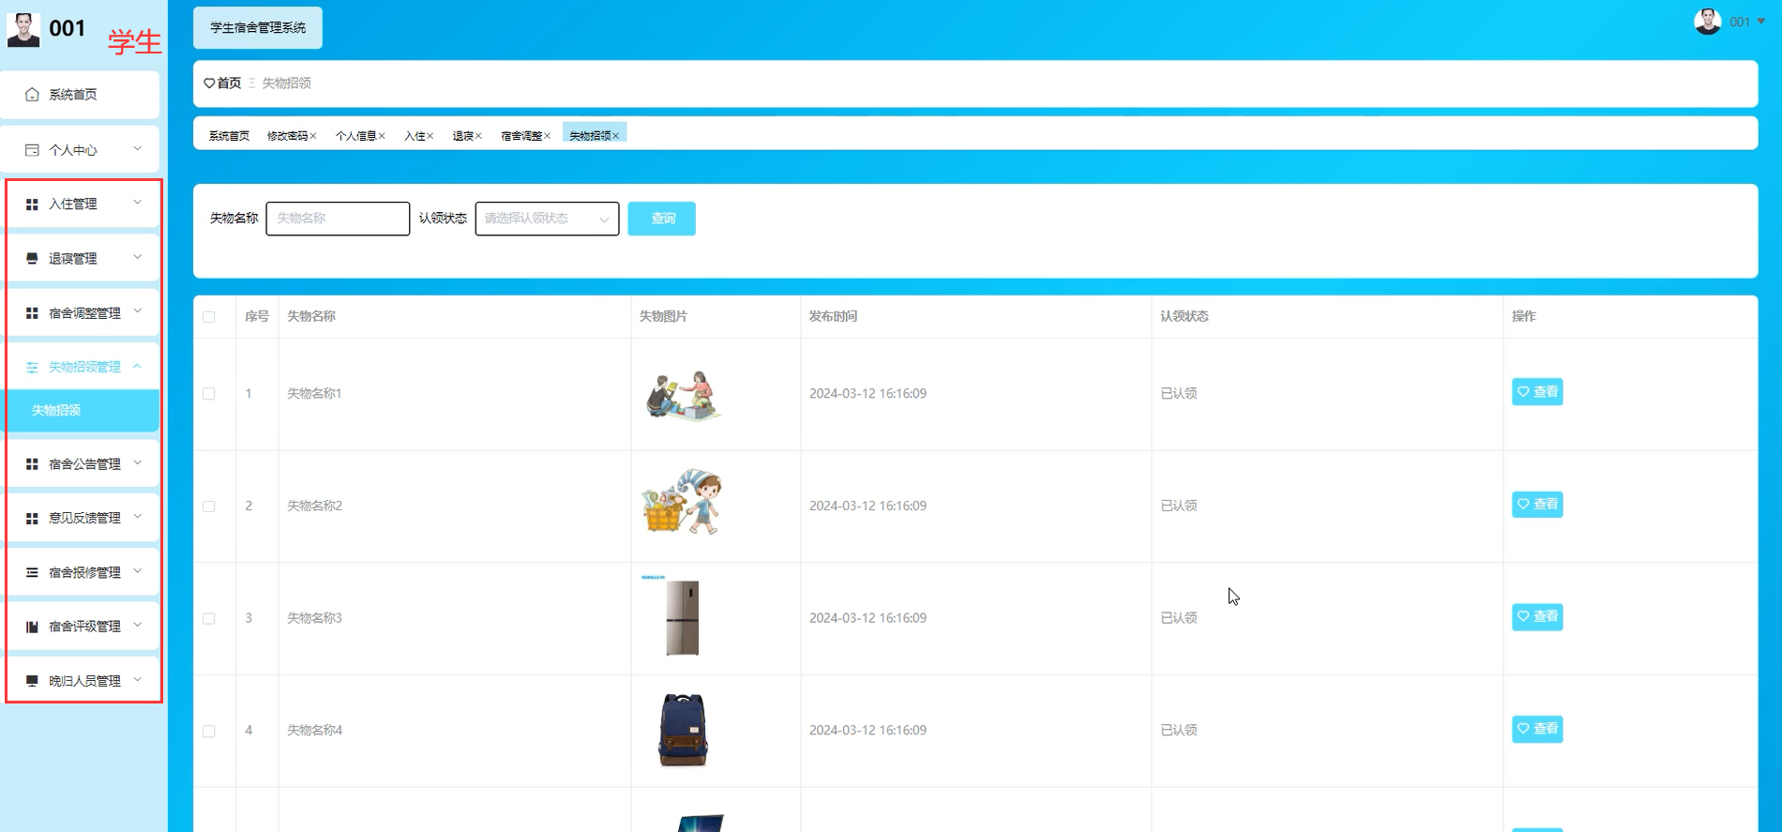
Task: Open the shopping cart image for 失物名称2
Action: pos(682,502)
